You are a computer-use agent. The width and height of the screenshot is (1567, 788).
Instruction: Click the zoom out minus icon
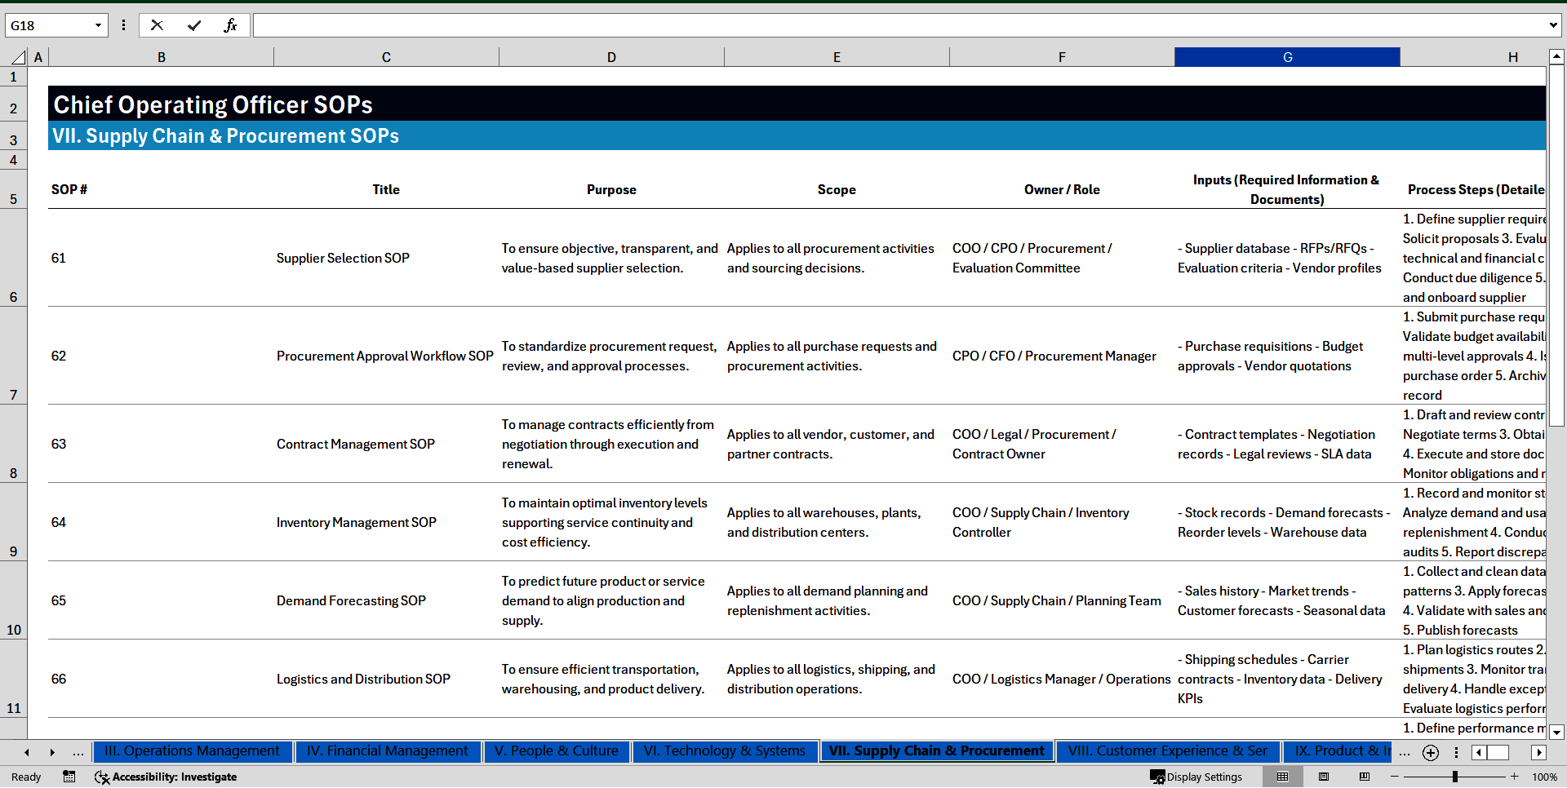point(1395,777)
